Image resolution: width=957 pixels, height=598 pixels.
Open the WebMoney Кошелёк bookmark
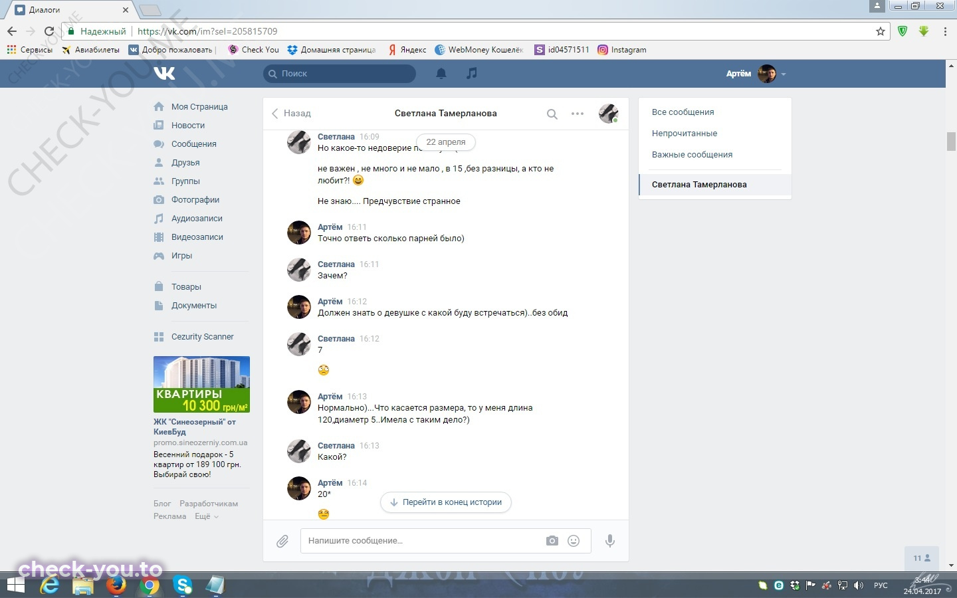pyautogui.click(x=479, y=50)
